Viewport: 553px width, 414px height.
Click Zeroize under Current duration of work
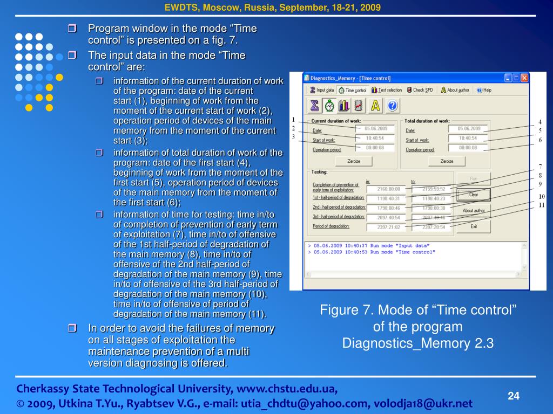click(x=354, y=161)
